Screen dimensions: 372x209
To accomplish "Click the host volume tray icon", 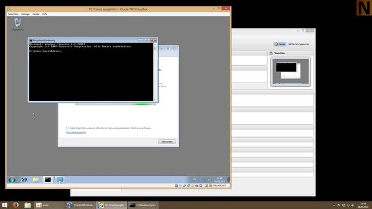I will pyautogui.click(x=353, y=205).
